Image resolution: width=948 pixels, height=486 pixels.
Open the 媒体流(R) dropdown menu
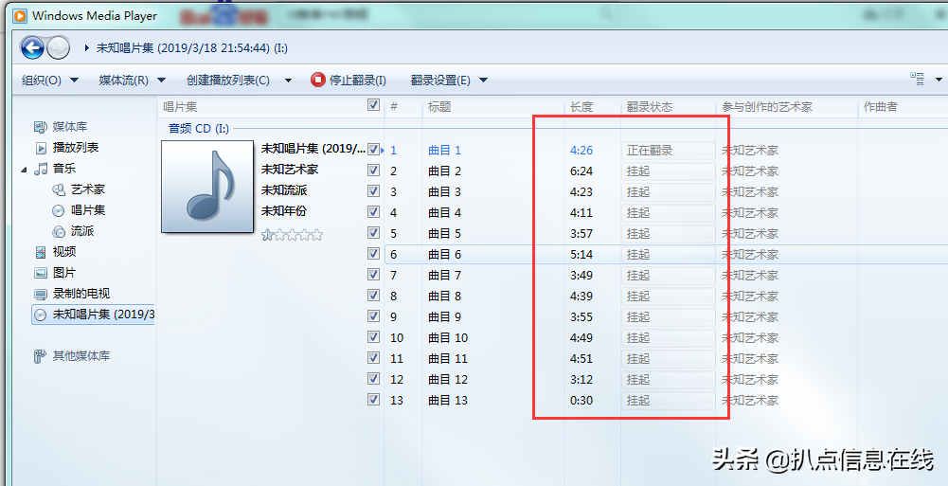132,80
